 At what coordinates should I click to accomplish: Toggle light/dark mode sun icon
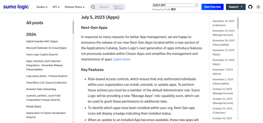258,7
